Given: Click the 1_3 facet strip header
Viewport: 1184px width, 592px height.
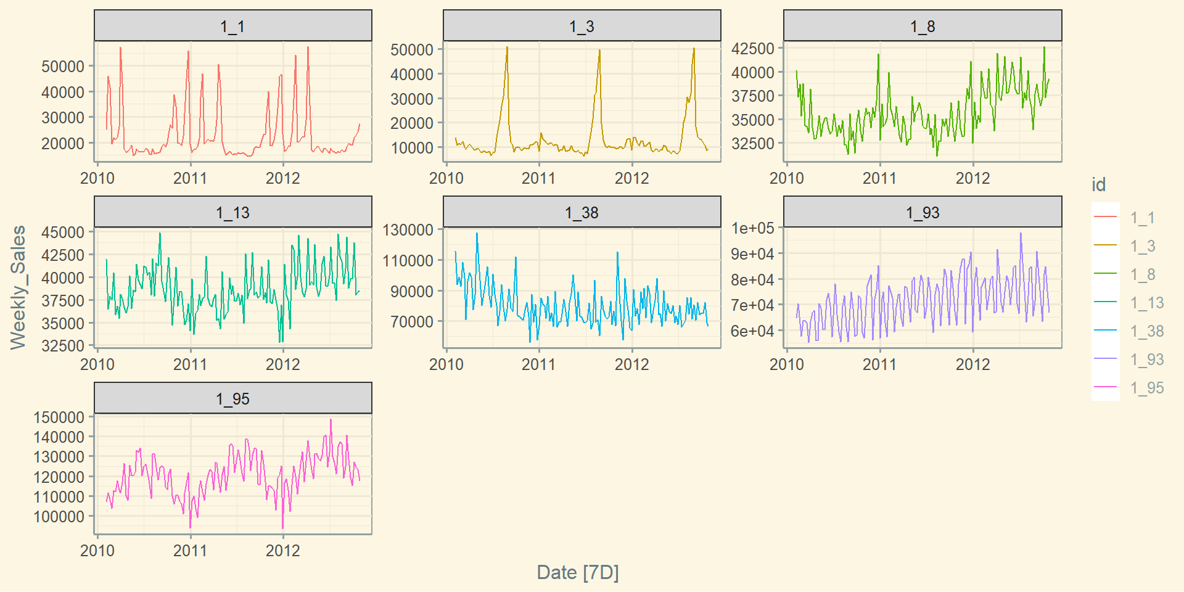Looking at the screenshot, I should tap(582, 26).
